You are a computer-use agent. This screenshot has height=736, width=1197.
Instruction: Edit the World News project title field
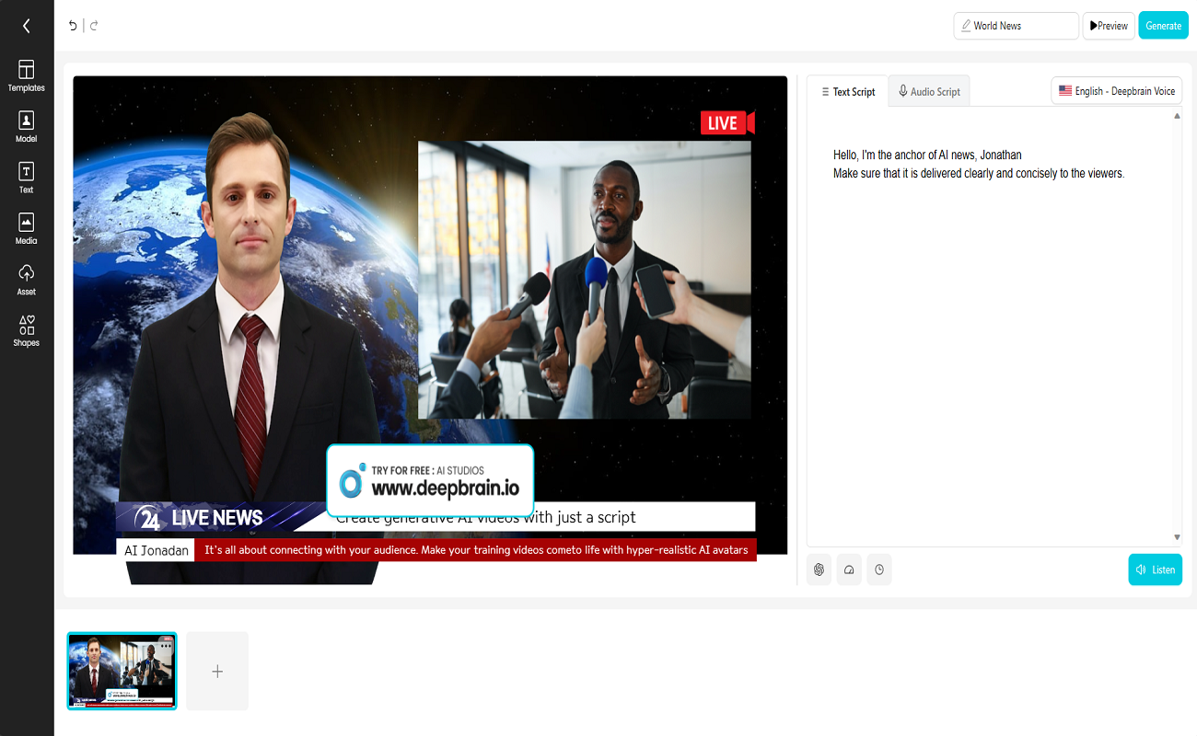click(x=1016, y=26)
